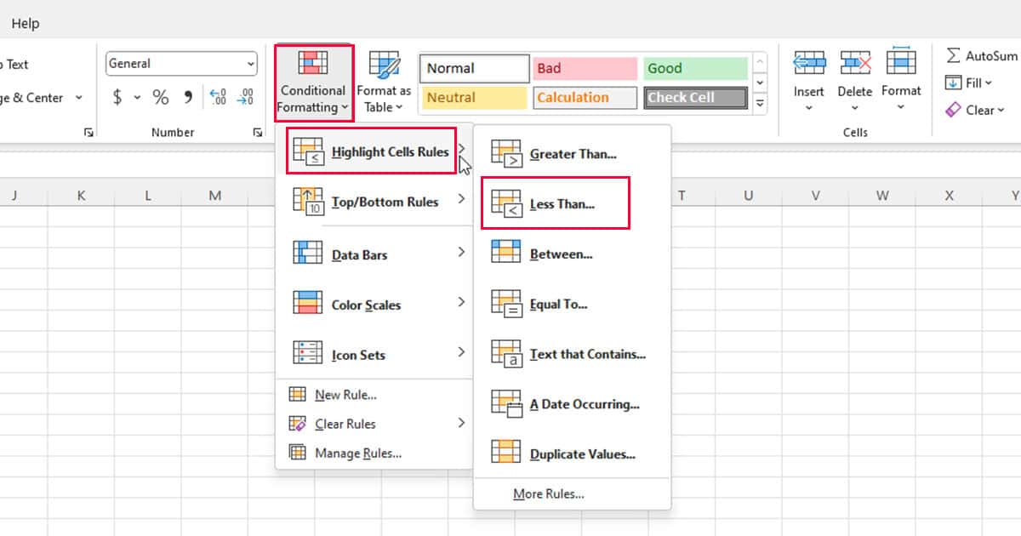Viewport: 1021px width, 536px height.
Task: Select column W header
Action: pos(882,196)
